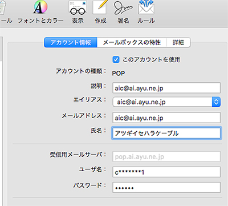Click the パスワード password field

pos(166,188)
